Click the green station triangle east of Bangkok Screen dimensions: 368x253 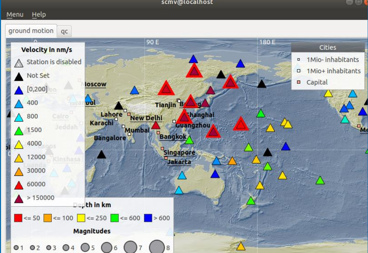click(189, 140)
